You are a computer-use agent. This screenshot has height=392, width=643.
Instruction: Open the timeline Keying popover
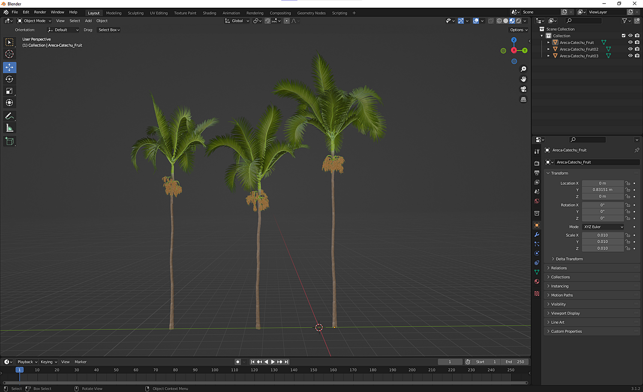[x=48, y=362]
